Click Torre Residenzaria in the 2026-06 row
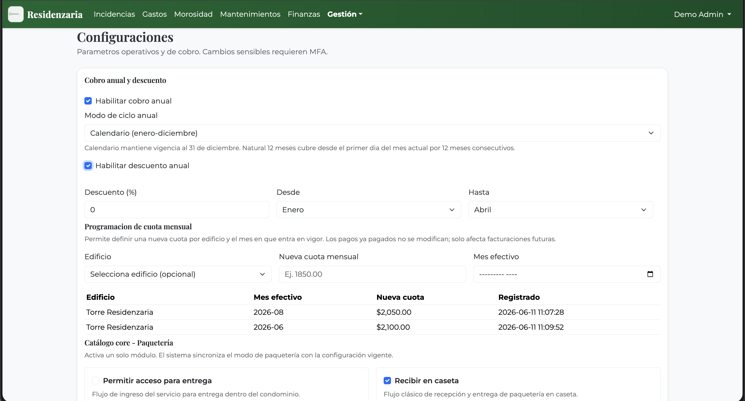This screenshot has width=745, height=401. (119, 327)
